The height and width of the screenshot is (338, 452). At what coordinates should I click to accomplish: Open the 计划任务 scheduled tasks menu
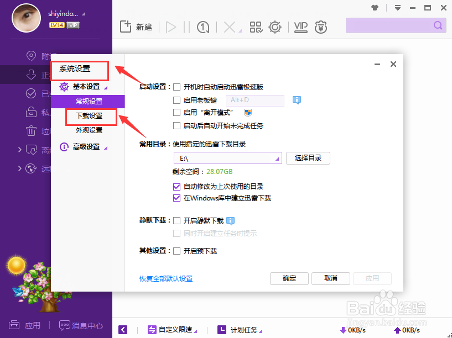240,330
